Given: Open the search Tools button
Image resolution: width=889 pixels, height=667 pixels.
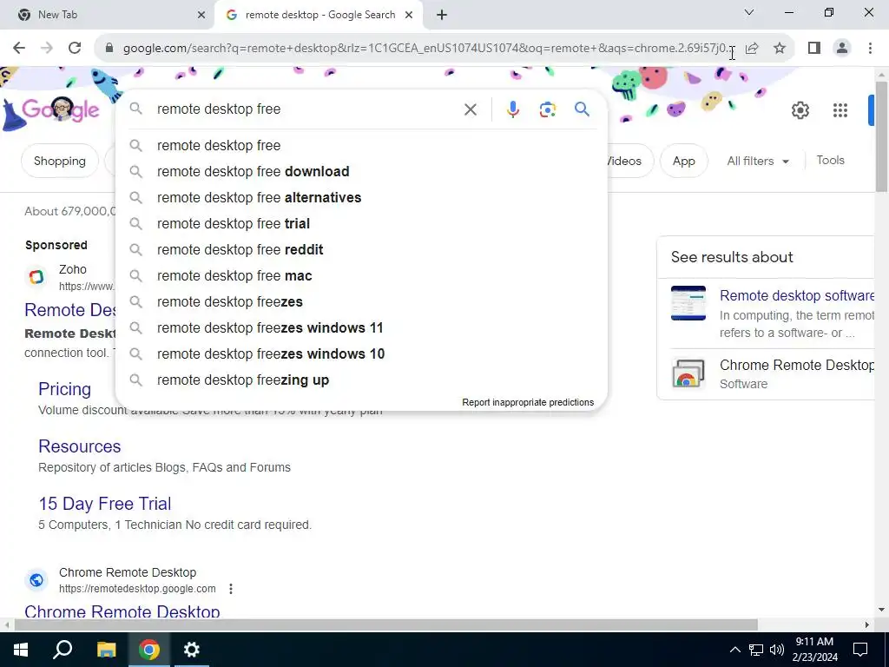Looking at the screenshot, I should [831, 161].
